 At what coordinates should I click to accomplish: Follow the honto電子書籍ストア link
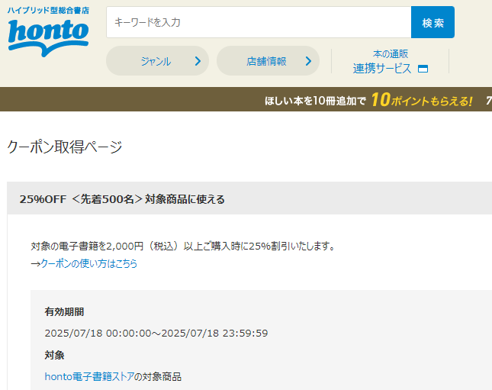(x=89, y=376)
